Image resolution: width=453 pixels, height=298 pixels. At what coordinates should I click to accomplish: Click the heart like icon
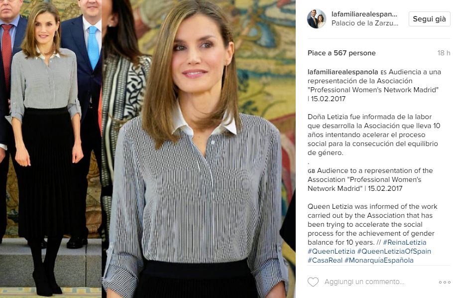313,282
